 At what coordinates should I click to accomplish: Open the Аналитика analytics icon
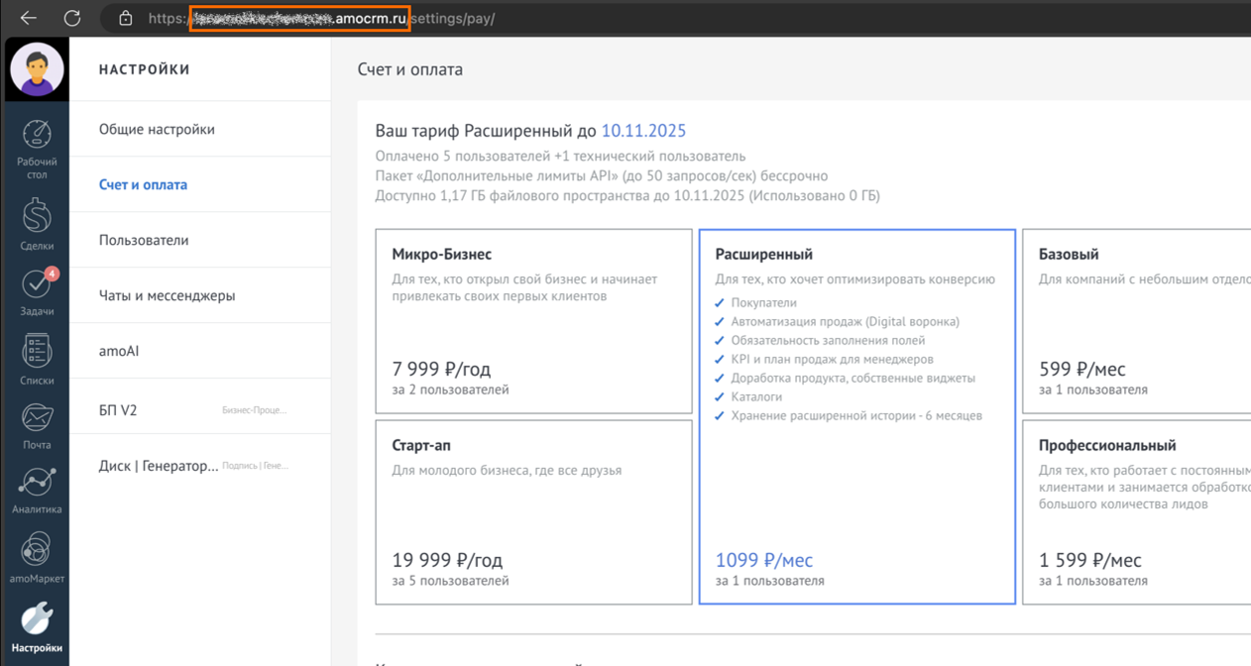tap(37, 483)
